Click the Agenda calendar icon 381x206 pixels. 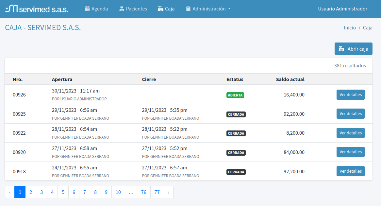point(87,9)
